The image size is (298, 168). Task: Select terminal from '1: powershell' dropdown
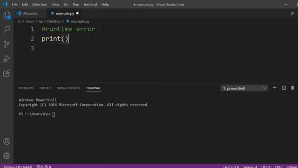[x=244, y=88]
